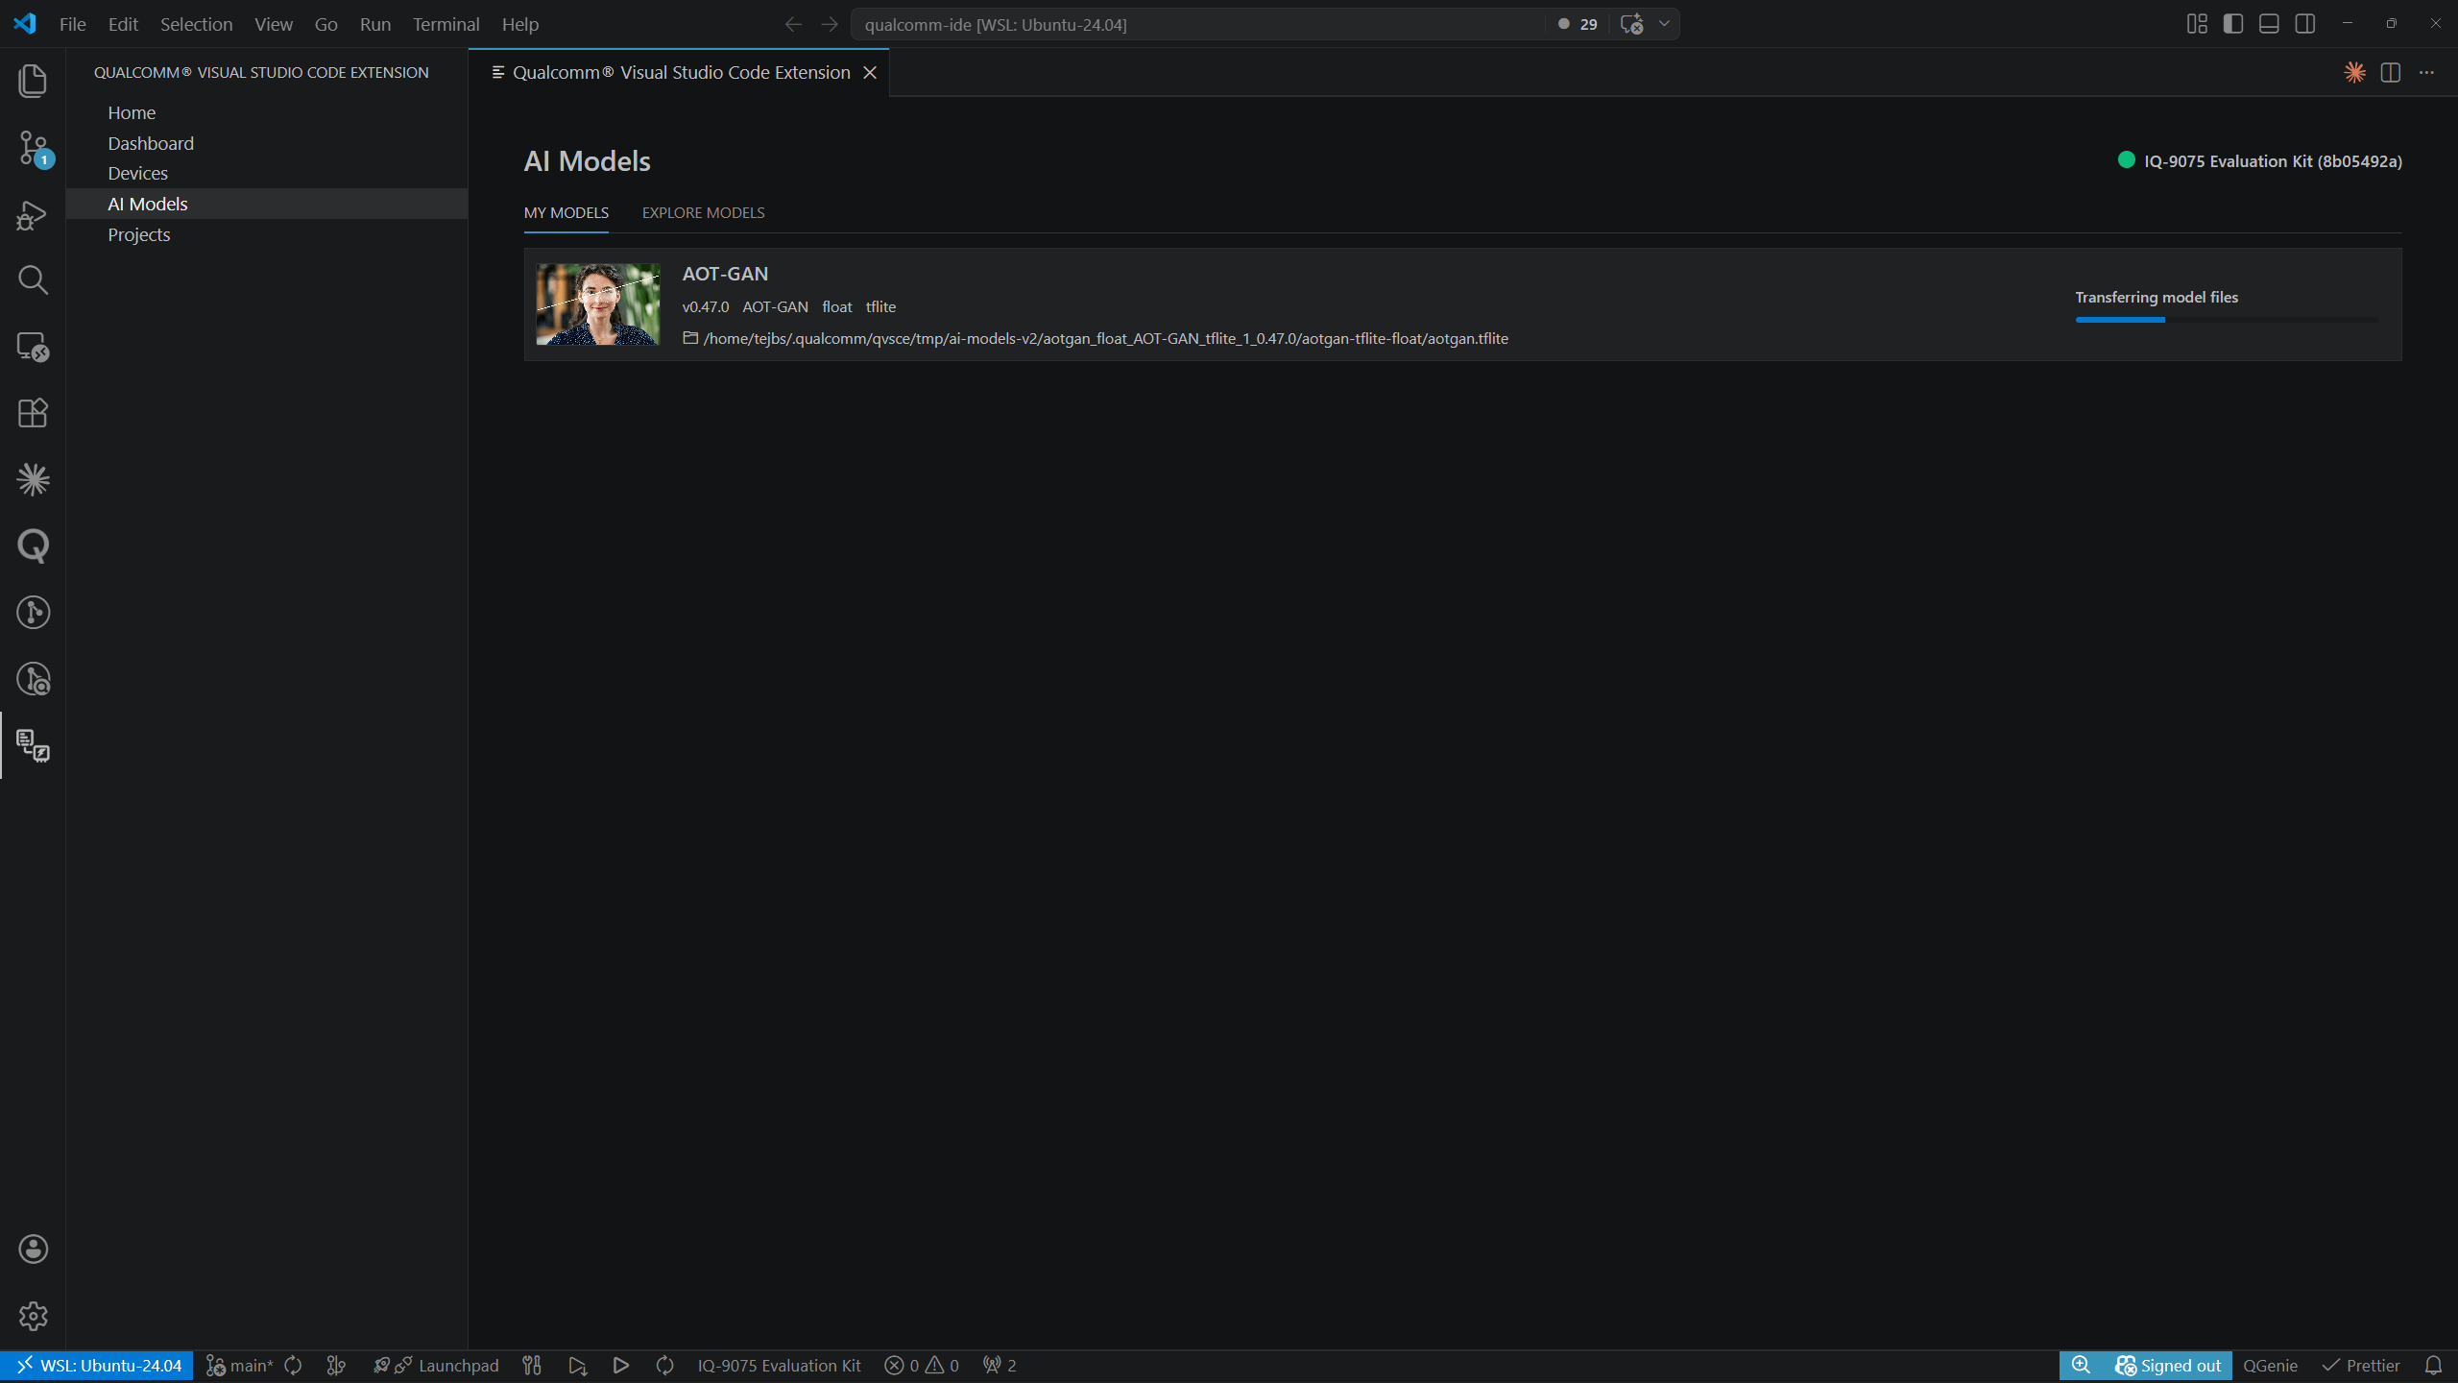Screen dimensions: 2458x1383
Task: Click the circular refresh icon before IQ-9075 Evaluation Kit
Action: coord(664,1366)
